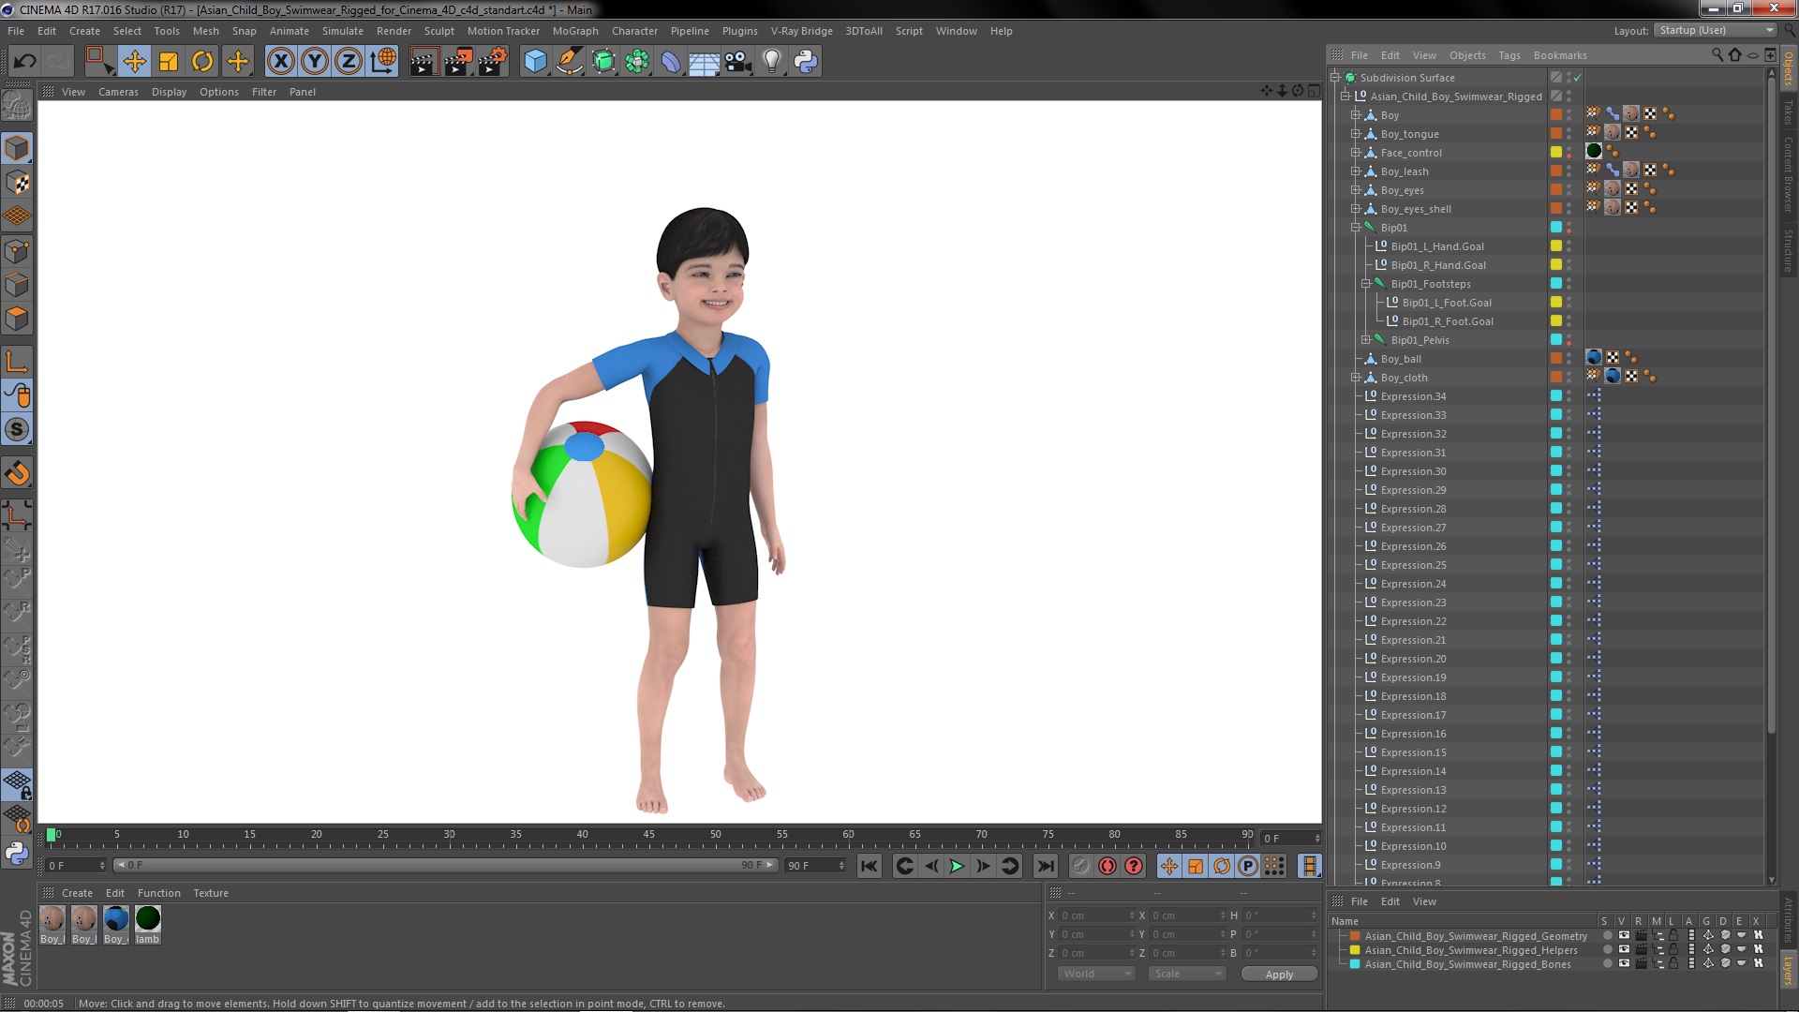Expand the Boy_cloth node

click(x=1355, y=378)
